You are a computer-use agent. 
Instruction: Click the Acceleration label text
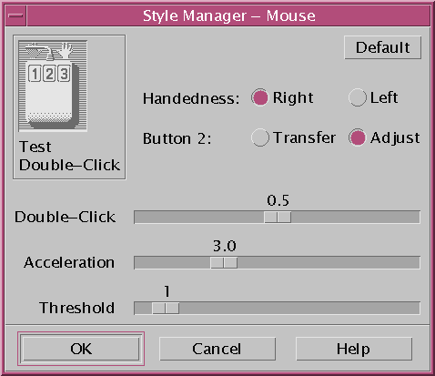tap(69, 262)
